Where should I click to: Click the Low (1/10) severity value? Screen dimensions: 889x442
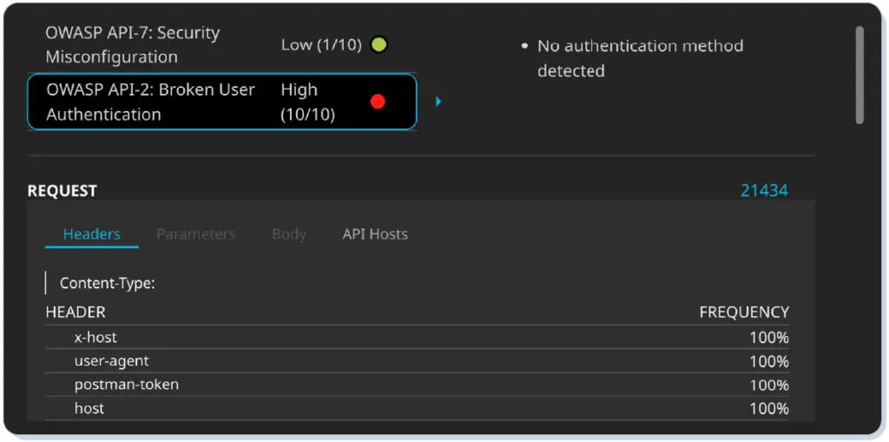(x=321, y=45)
